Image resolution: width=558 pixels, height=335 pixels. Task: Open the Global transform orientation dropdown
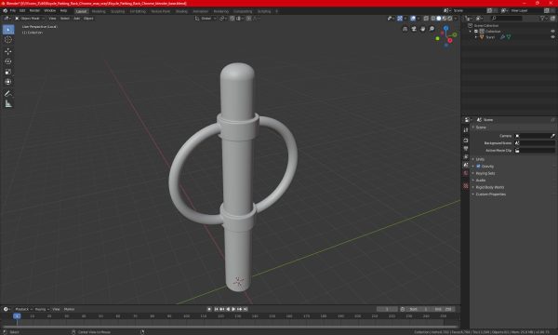point(206,19)
